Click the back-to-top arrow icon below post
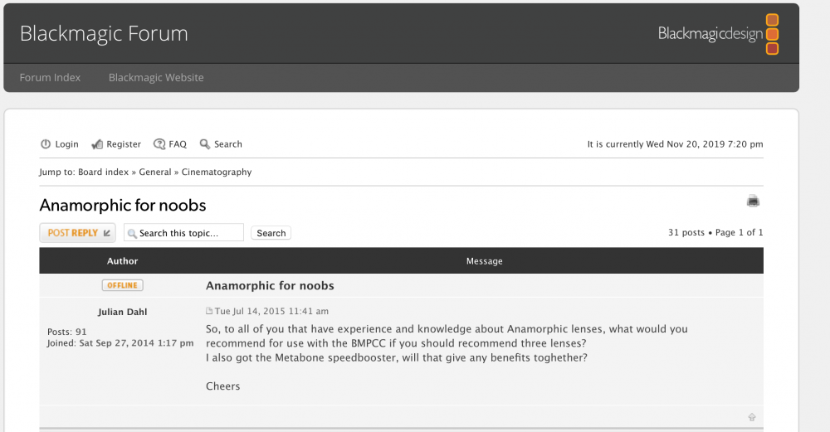 (x=752, y=417)
